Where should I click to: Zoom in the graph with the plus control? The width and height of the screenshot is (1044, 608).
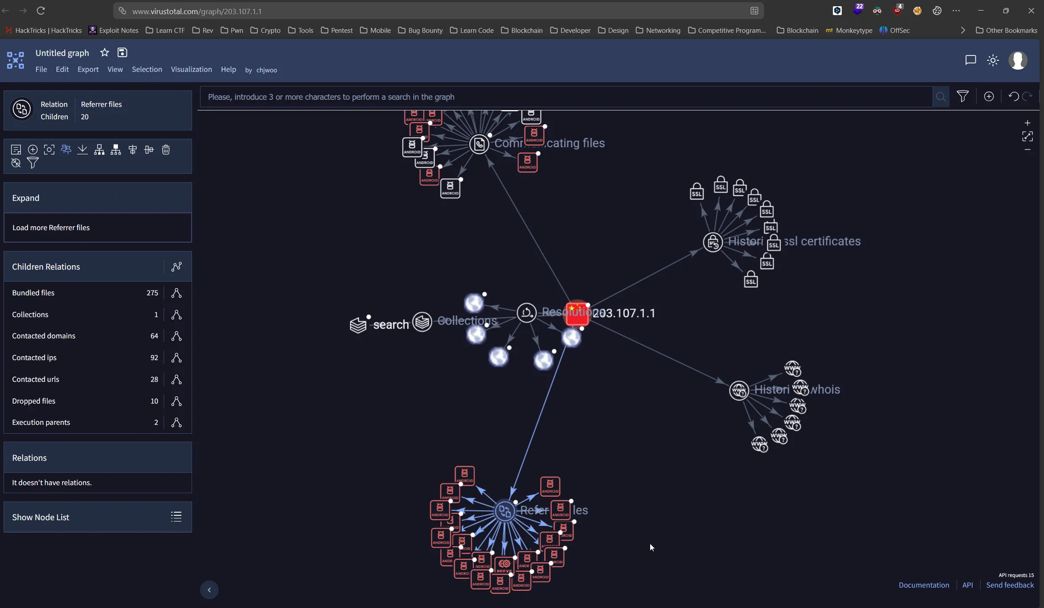coord(1027,123)
